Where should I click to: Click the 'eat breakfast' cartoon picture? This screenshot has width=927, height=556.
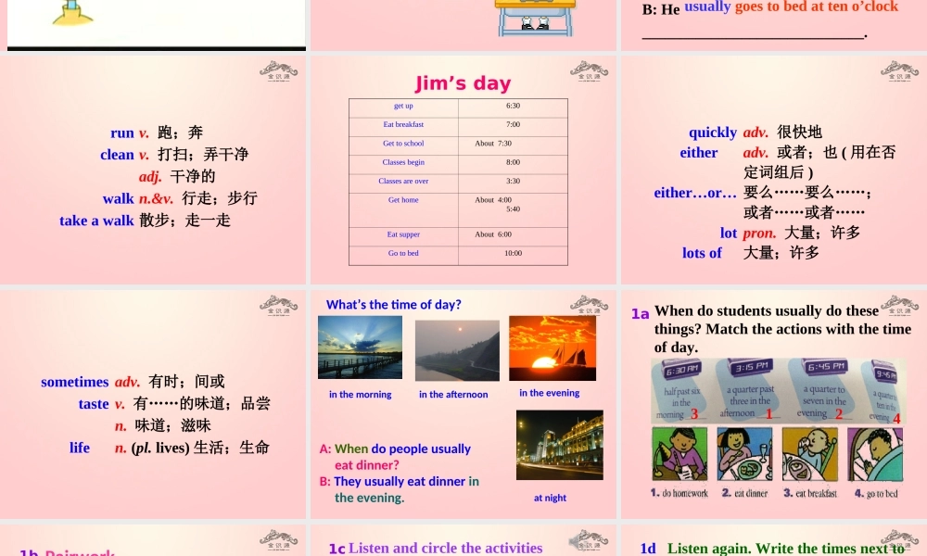(x=810, y=454)
